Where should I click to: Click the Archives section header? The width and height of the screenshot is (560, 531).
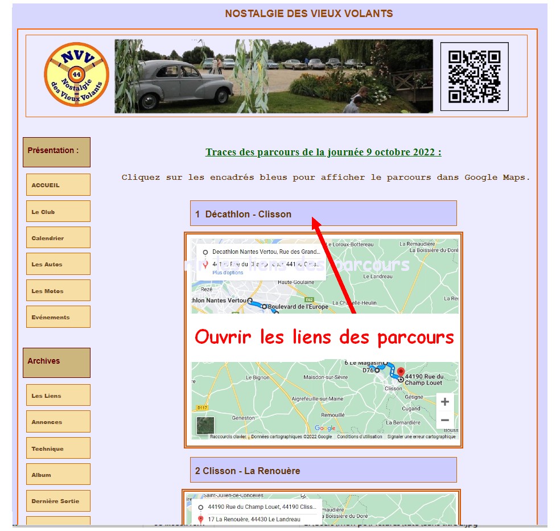56,363
